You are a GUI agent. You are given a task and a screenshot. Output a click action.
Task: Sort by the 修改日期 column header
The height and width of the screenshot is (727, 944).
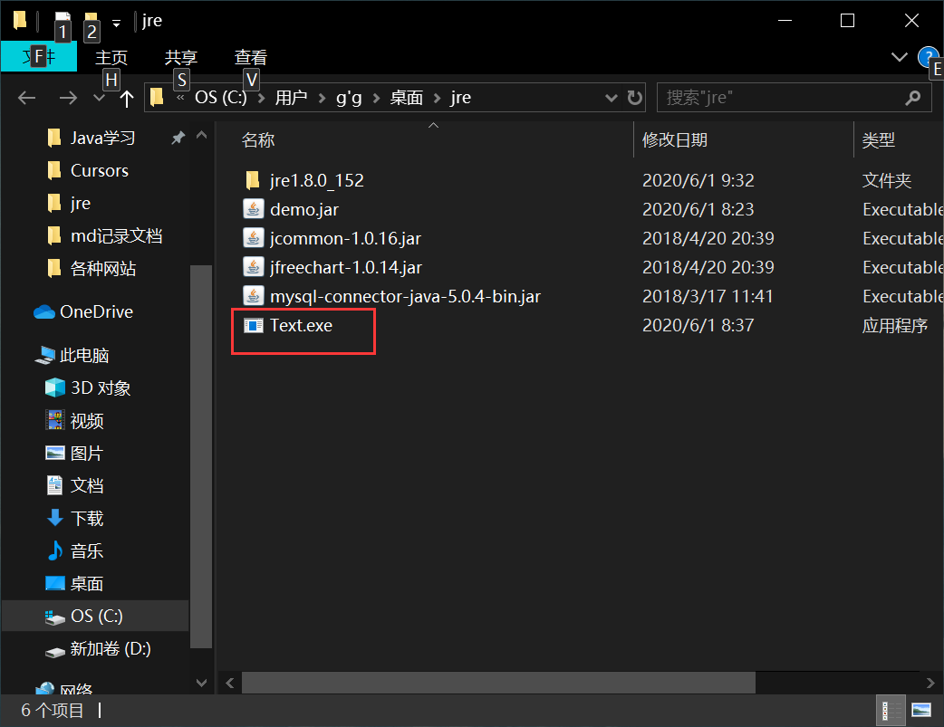tap(674, 139)
